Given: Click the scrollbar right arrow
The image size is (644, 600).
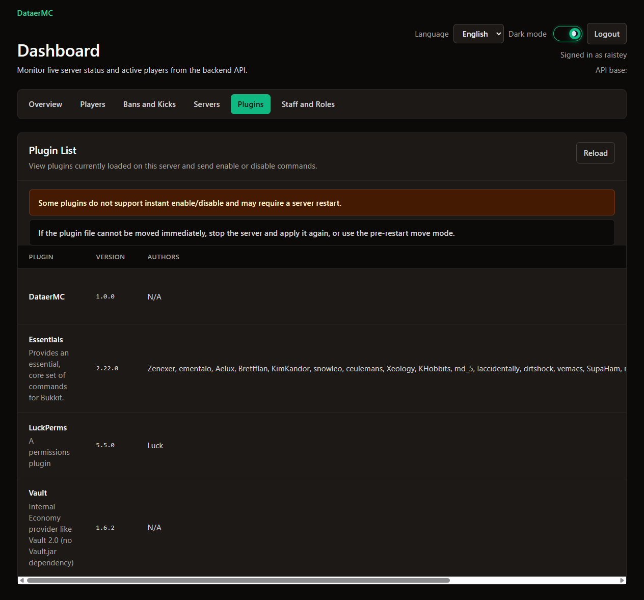Looking at the screenshot, I should tap(622, 580).
